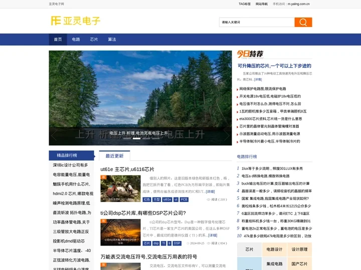Screen dimensions: 361x270
Task: Click [详细] link in ut61e article
Action: click(210, 191)
